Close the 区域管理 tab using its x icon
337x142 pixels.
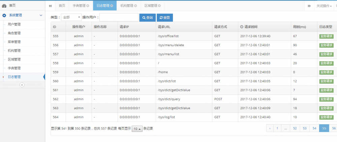coord(159,6)
